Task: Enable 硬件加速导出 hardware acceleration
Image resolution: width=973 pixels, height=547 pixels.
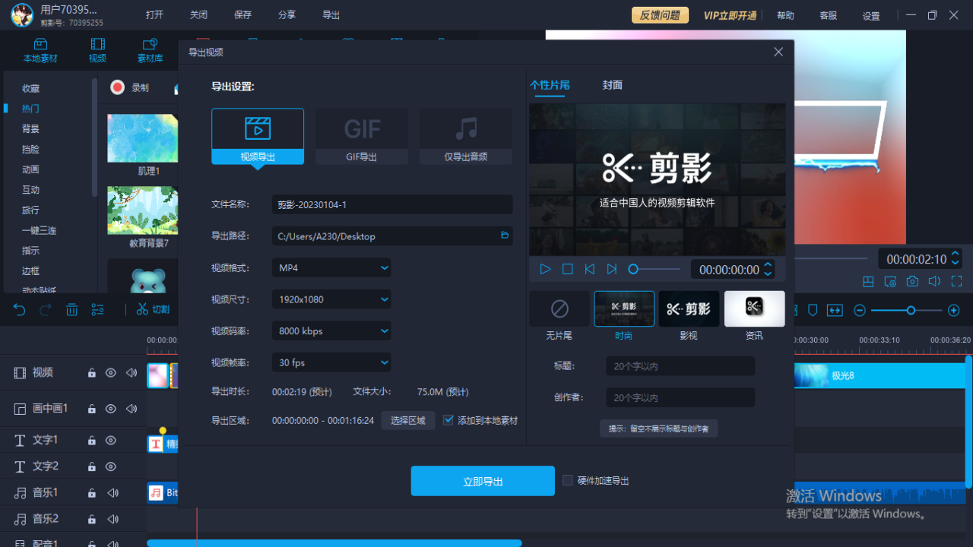Action: click(567, 480)
